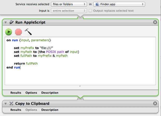Image resolution: width=161 pixels, height=116 pixels.
Task: Click inside the AppleScript code editor blank area
Action: (x=80, y=77)
